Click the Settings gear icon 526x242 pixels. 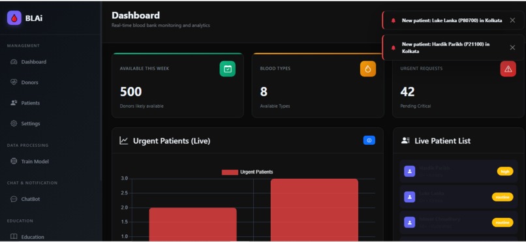14,123
